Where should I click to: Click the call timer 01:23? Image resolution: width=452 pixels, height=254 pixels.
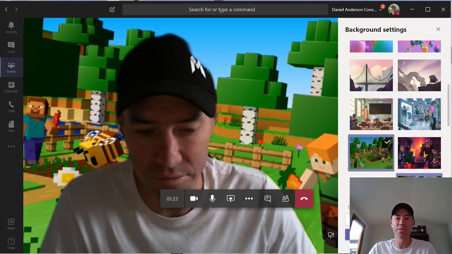click(172, 199)
